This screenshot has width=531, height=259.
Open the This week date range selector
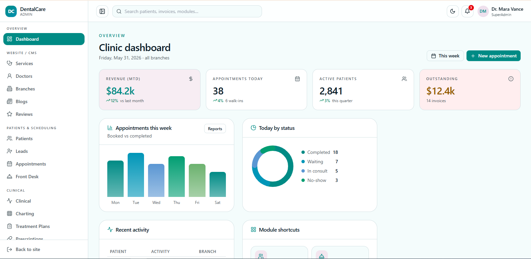click(445, 56)
